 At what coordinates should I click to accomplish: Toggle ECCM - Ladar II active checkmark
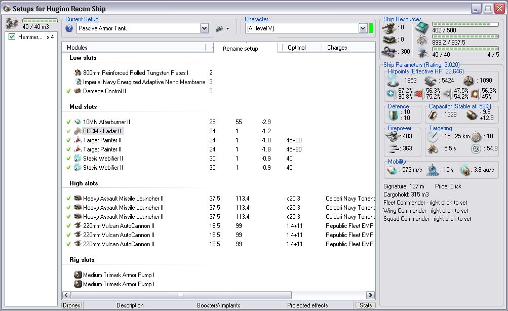pyautogui.click(x=68, y=131)
